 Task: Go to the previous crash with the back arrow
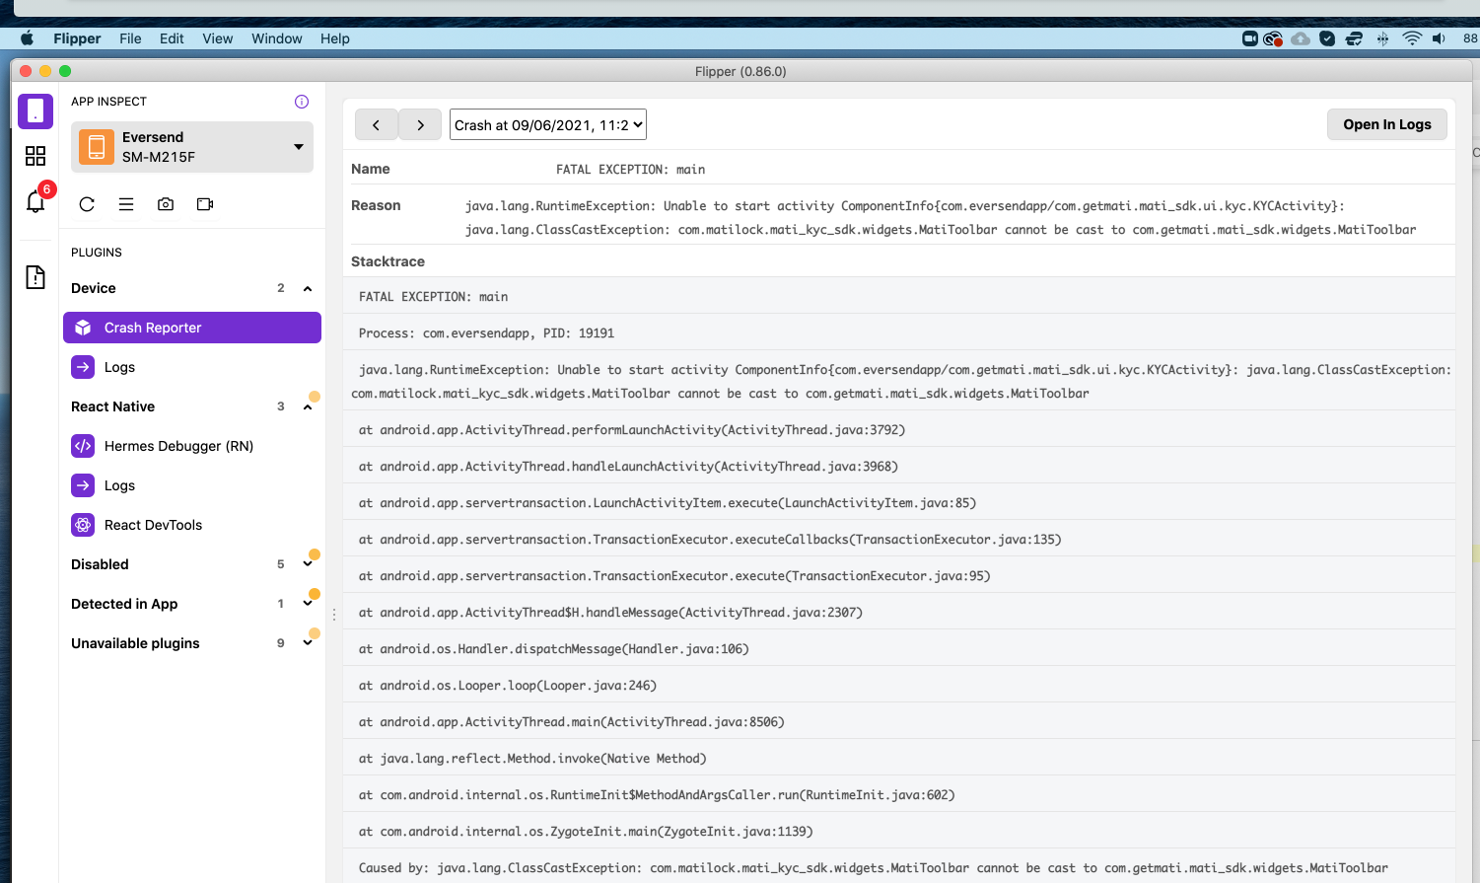tap(377, 124)
